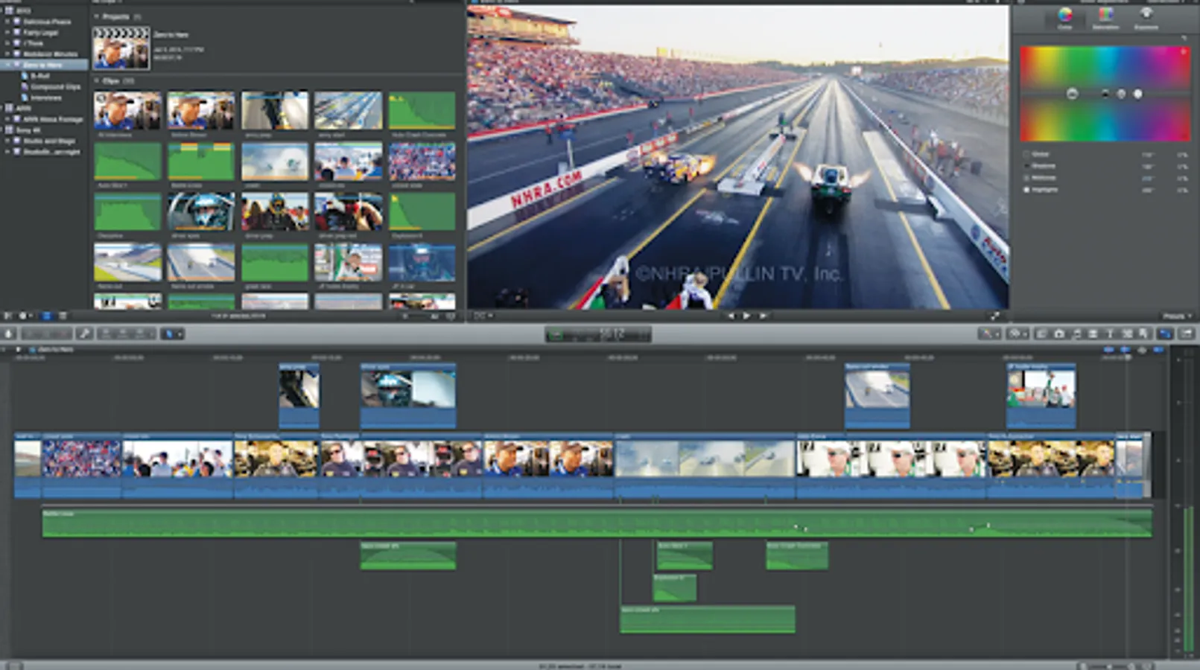Toggle video skimming in timeline

[x=1108, y=349]
